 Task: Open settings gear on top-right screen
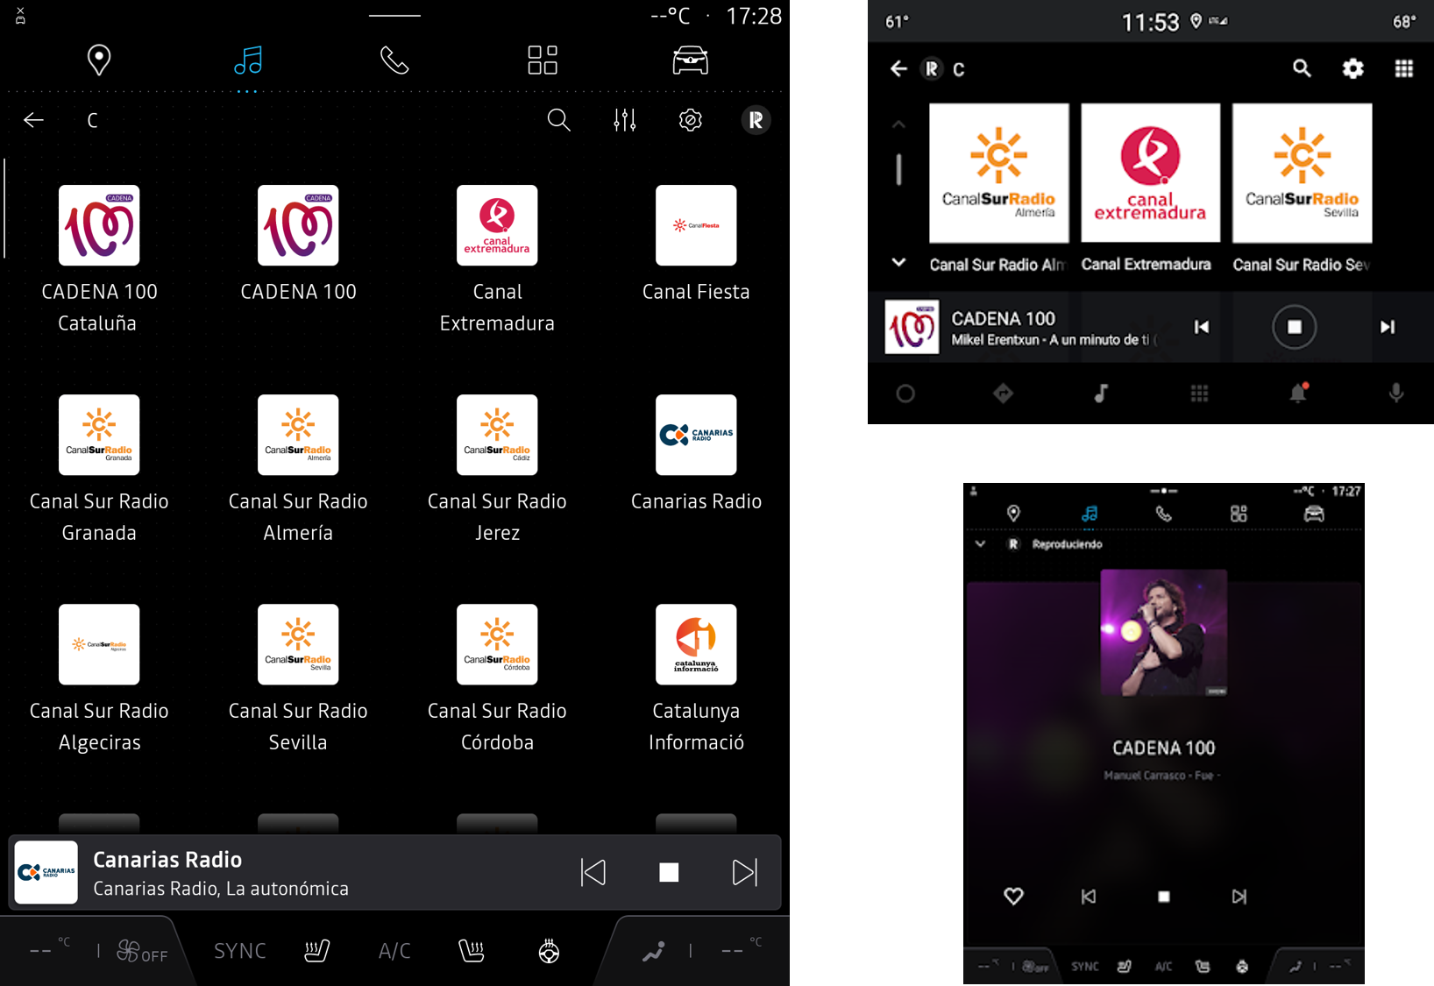[x=1352, y=68]
